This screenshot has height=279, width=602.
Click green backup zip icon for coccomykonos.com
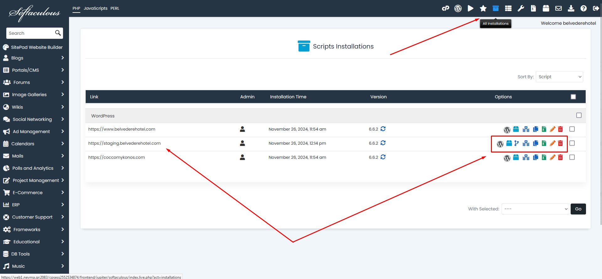tap(544, 158)
